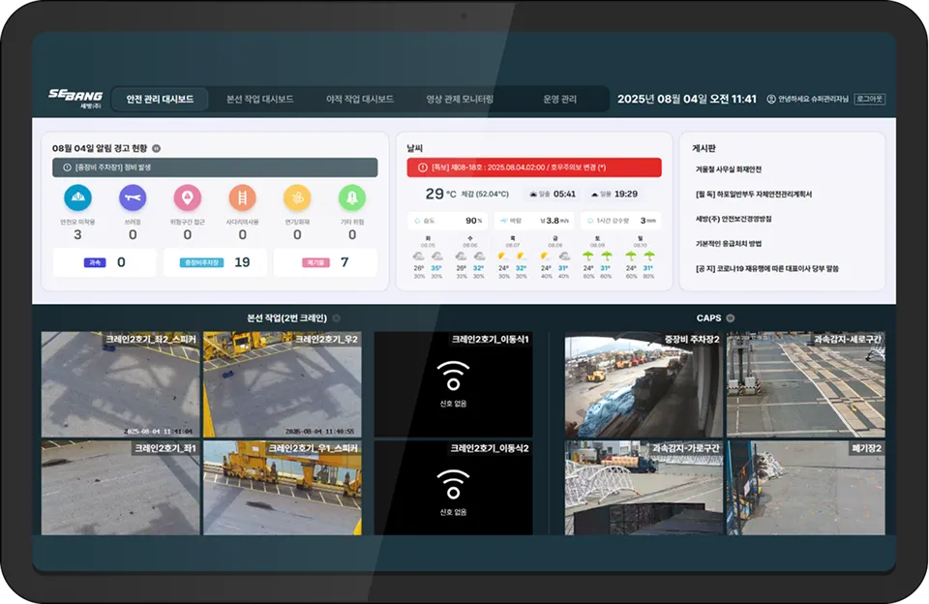Toggle the round icon beside 본선 작업(2번 크레인)
Image resolution: width=929 pixels, height=604 pixels.
click(x=336, y=317)
